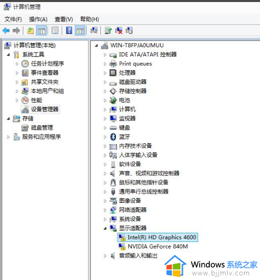Select the 显示适配器 category label
The height and width of the screenshot is (280, 260).
point(133,228)
